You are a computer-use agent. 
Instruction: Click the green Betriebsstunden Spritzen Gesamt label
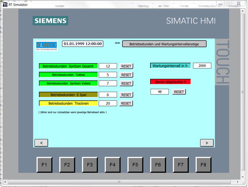click(69, 66)
